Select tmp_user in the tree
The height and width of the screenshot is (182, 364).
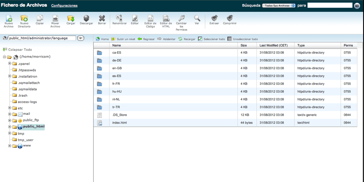[25, 140]
